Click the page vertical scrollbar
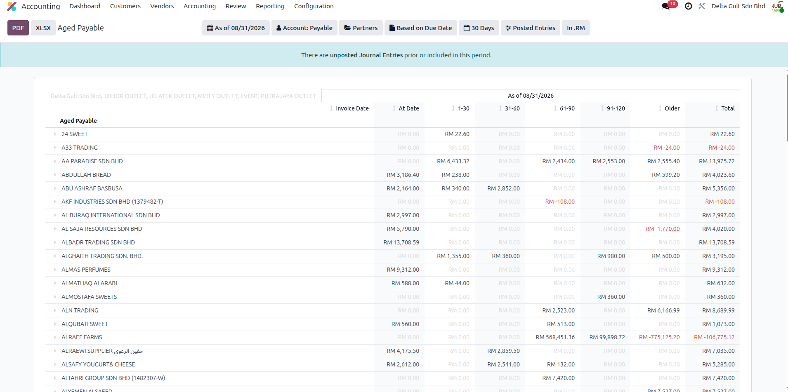 [x=787, y=108]
